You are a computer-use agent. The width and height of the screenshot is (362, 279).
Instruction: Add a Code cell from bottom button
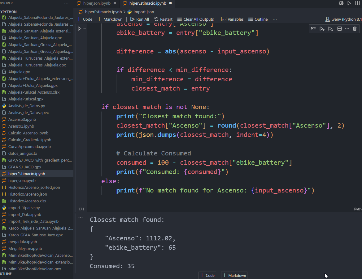[x=207, y=275]
